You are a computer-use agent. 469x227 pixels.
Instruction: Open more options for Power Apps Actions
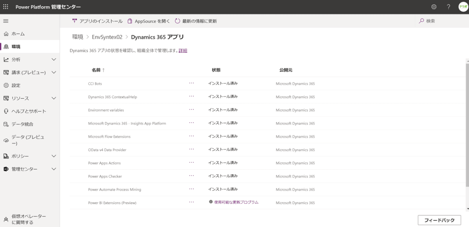(192, 163)
